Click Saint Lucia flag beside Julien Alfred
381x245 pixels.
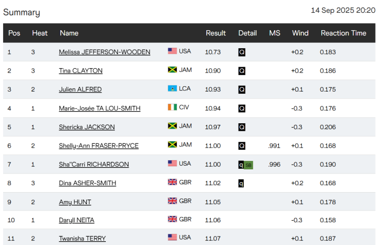click(173, 89)
